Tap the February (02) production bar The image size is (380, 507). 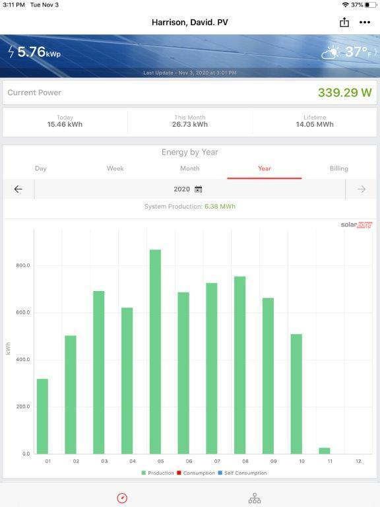(x=71, y=395)
